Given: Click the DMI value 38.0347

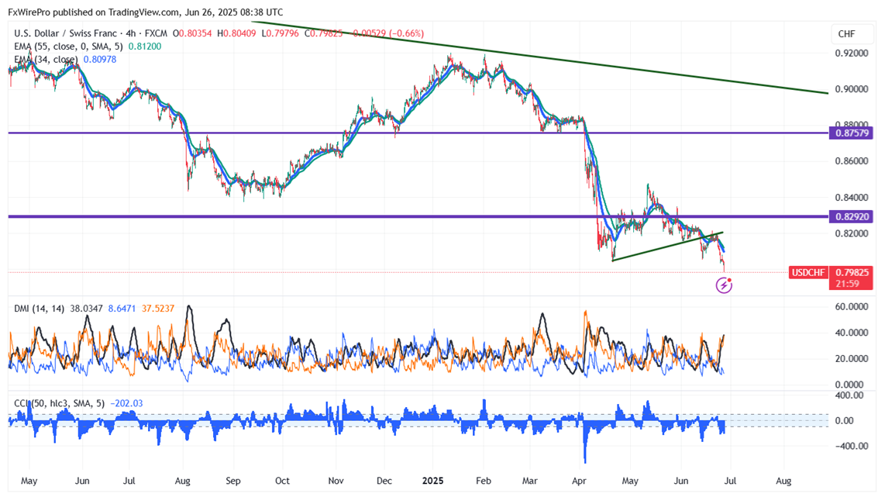Looking at the screenshot, I should pos(86,309).
